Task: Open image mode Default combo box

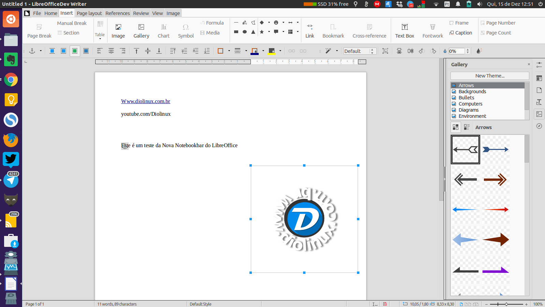Action: [360, 51]
